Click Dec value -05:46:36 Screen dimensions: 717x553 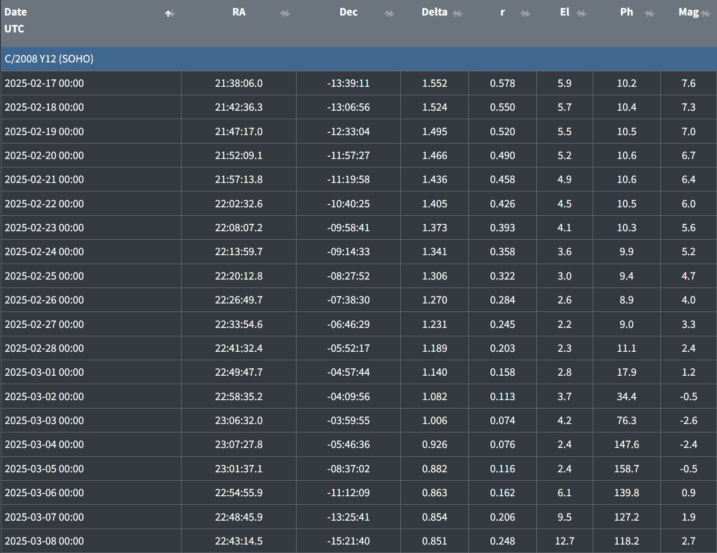point(348,444)
